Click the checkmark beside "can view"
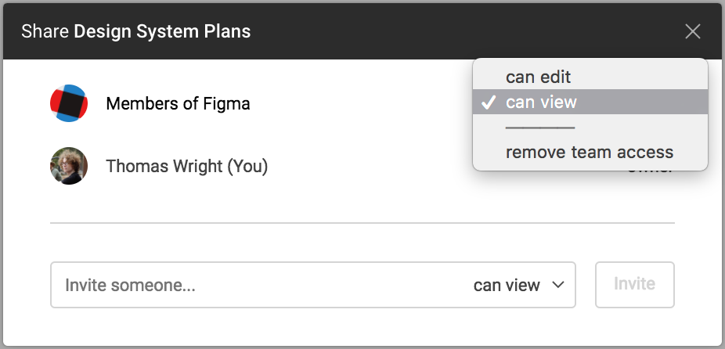This screenshot has height=349, width=725. pyautogui.click(x=488, y=103)
